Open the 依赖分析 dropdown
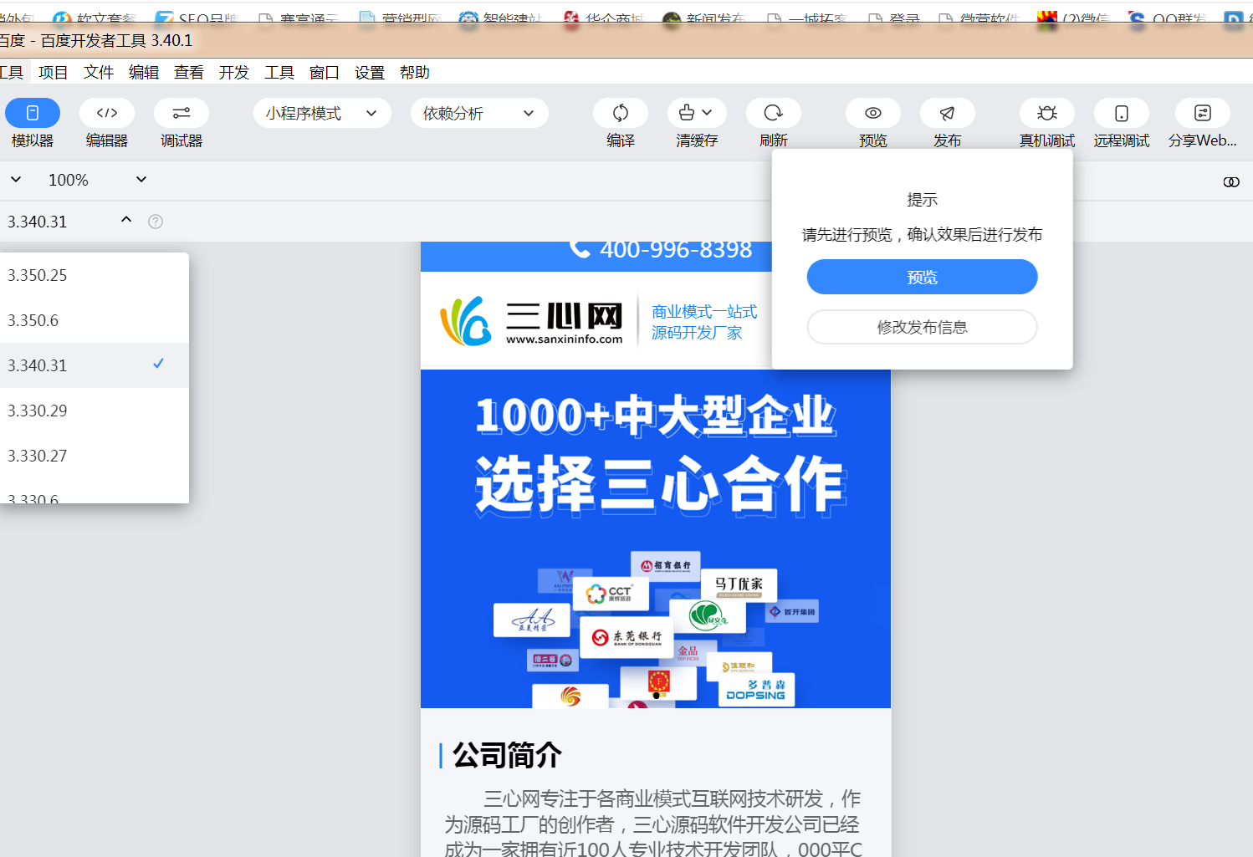 (479, 113)
